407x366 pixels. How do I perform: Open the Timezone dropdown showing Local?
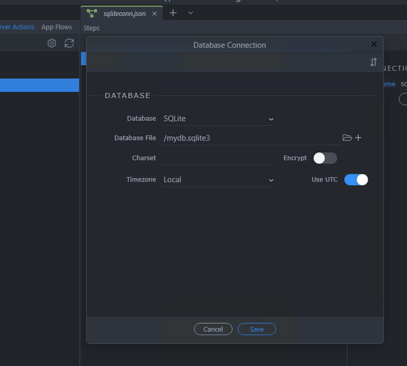click(x=218, y=179)
